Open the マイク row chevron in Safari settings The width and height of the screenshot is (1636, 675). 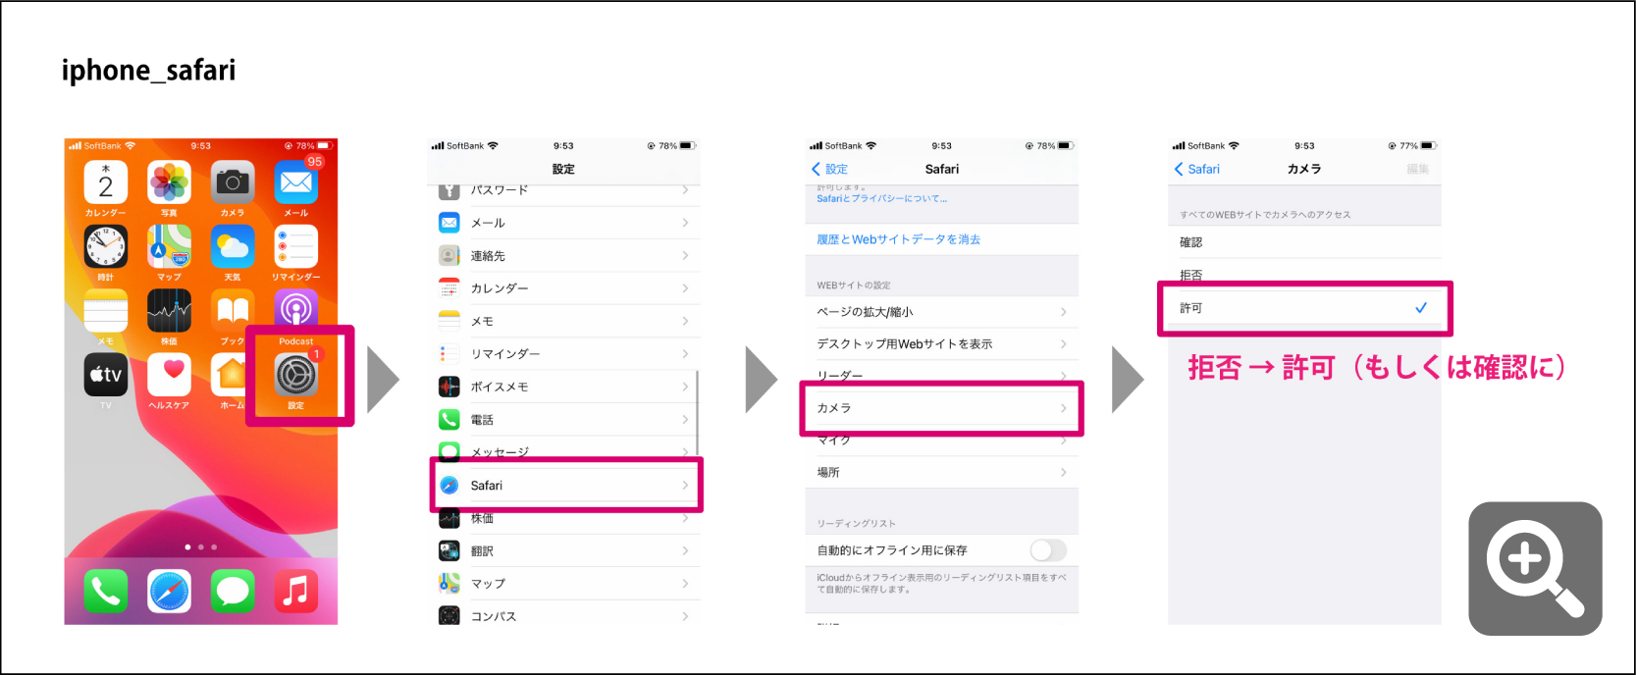click(1063, 441)
